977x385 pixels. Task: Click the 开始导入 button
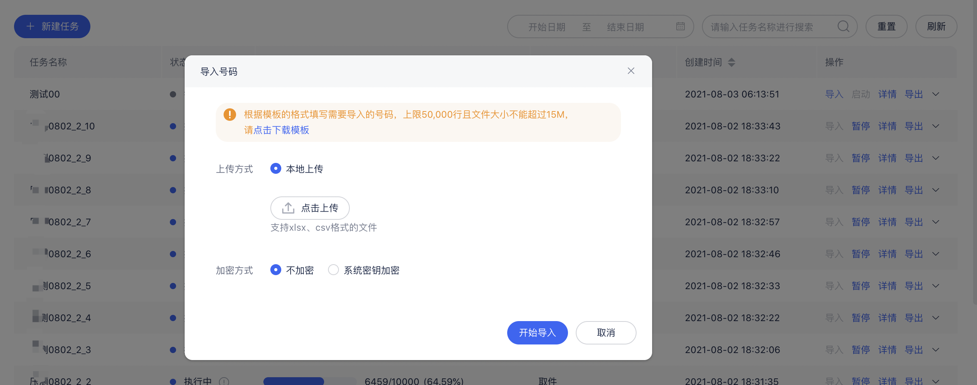[537, 333]
